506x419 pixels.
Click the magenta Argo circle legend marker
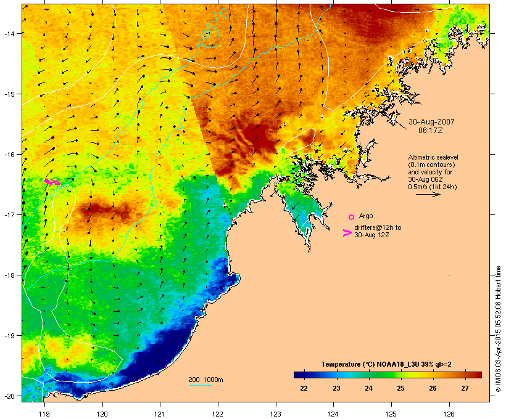[x=352, y=217]
